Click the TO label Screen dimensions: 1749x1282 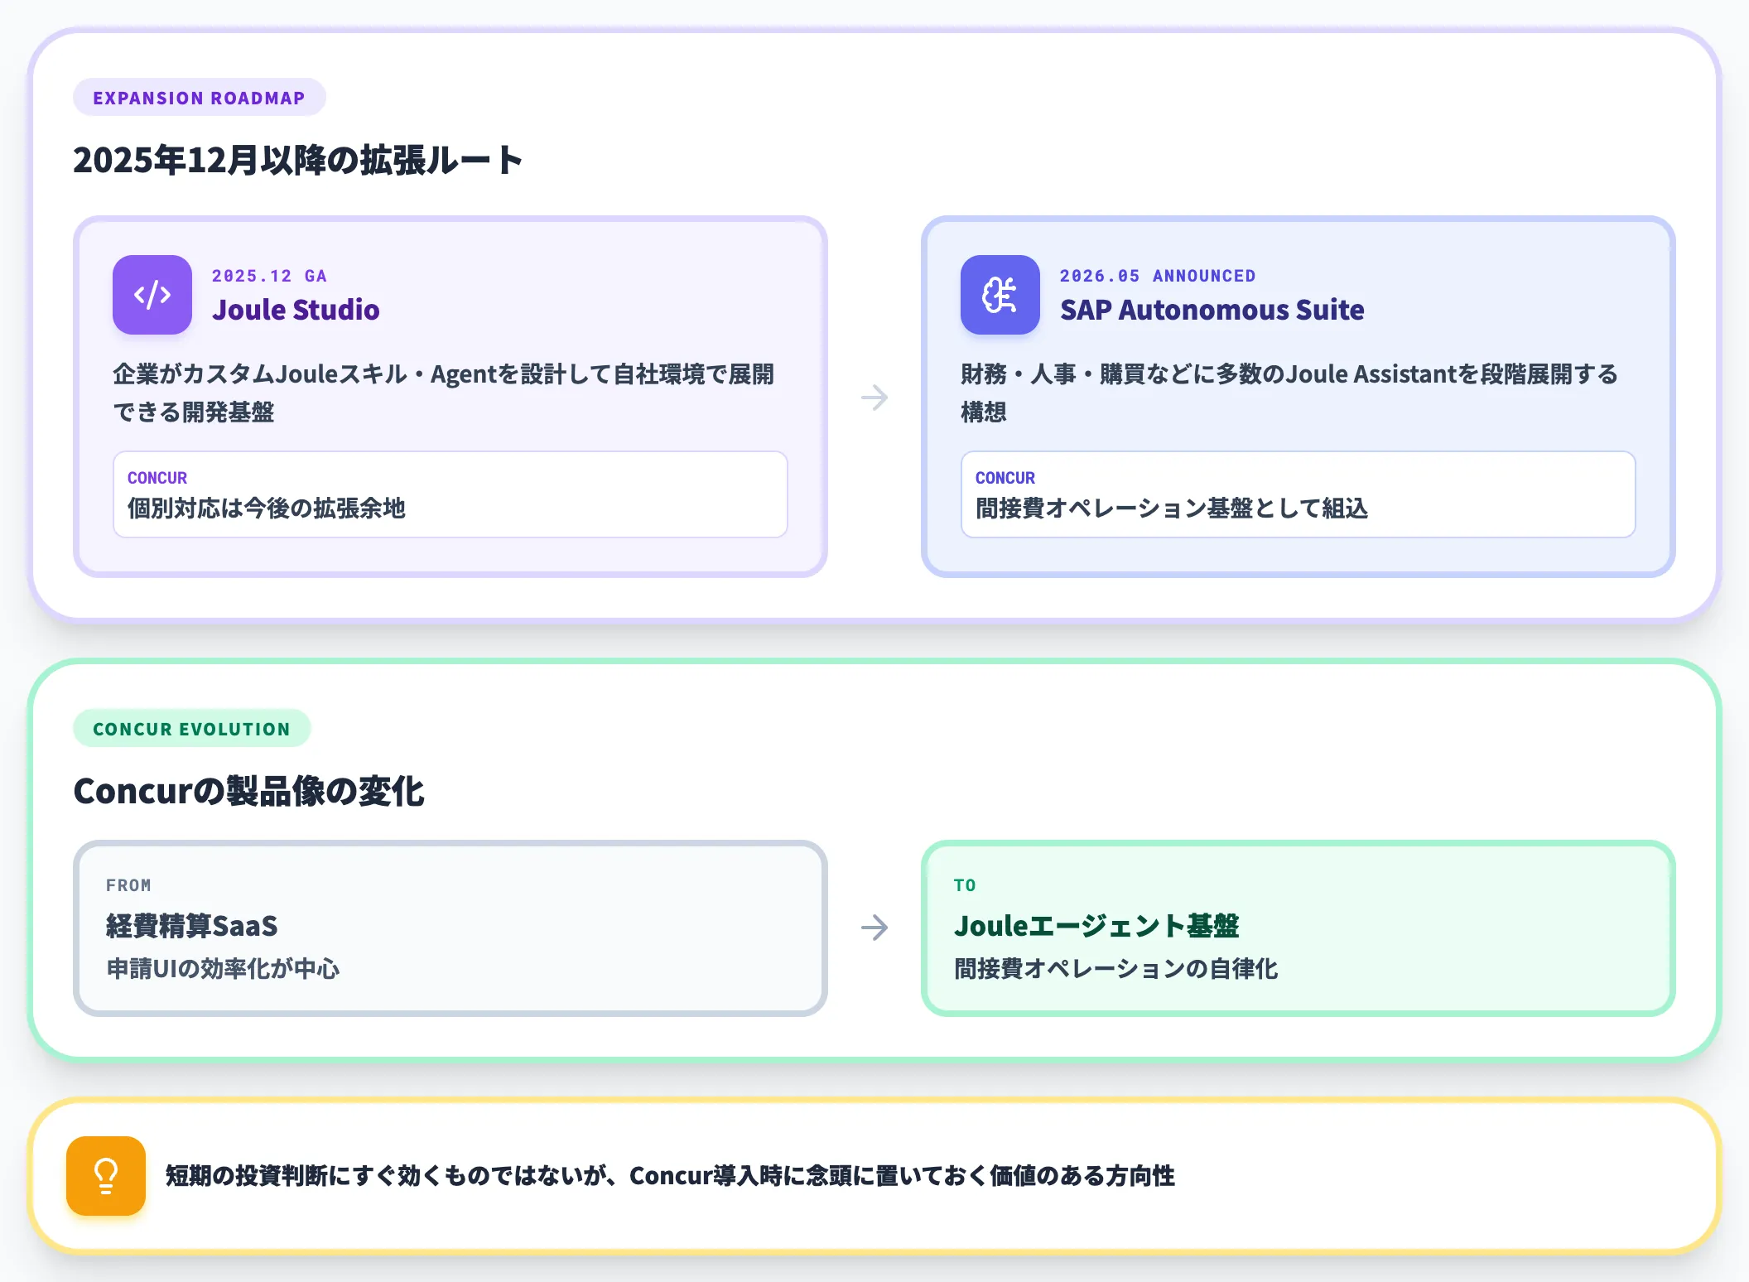(x=965, y=885)
